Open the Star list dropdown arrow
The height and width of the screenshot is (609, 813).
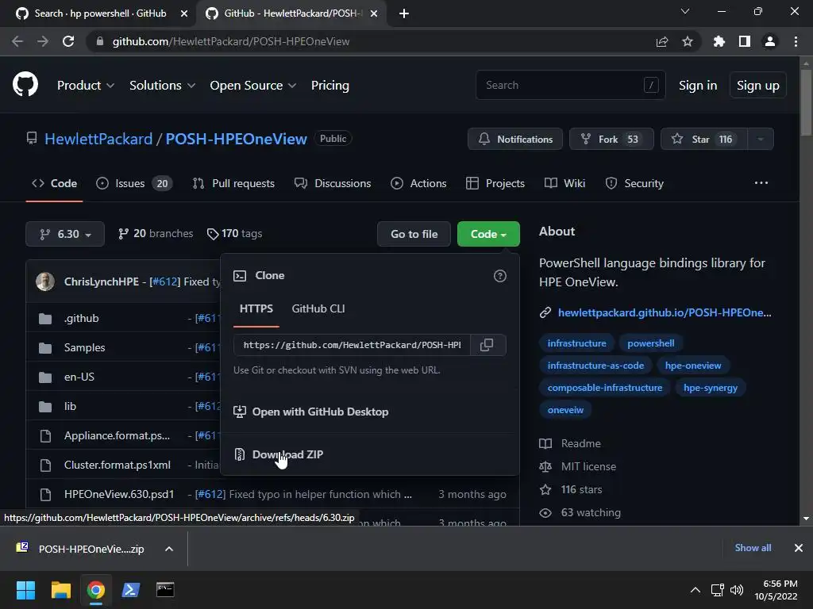[761, 139]
